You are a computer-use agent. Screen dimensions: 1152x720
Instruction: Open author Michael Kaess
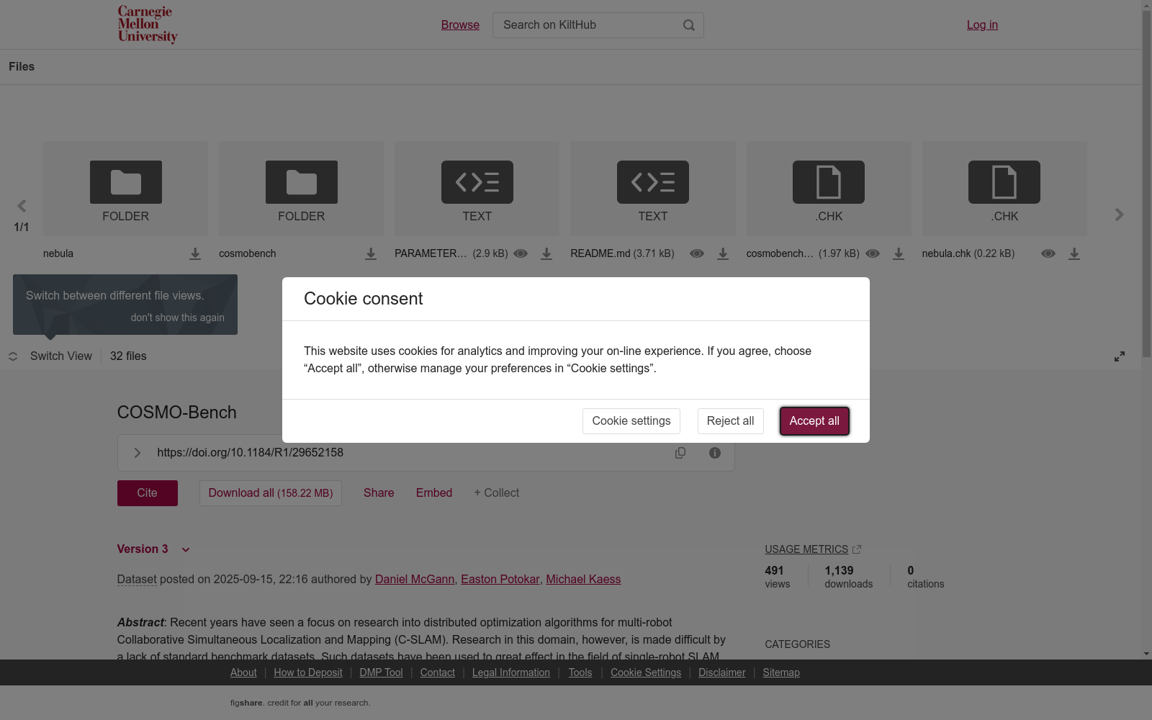583,580
